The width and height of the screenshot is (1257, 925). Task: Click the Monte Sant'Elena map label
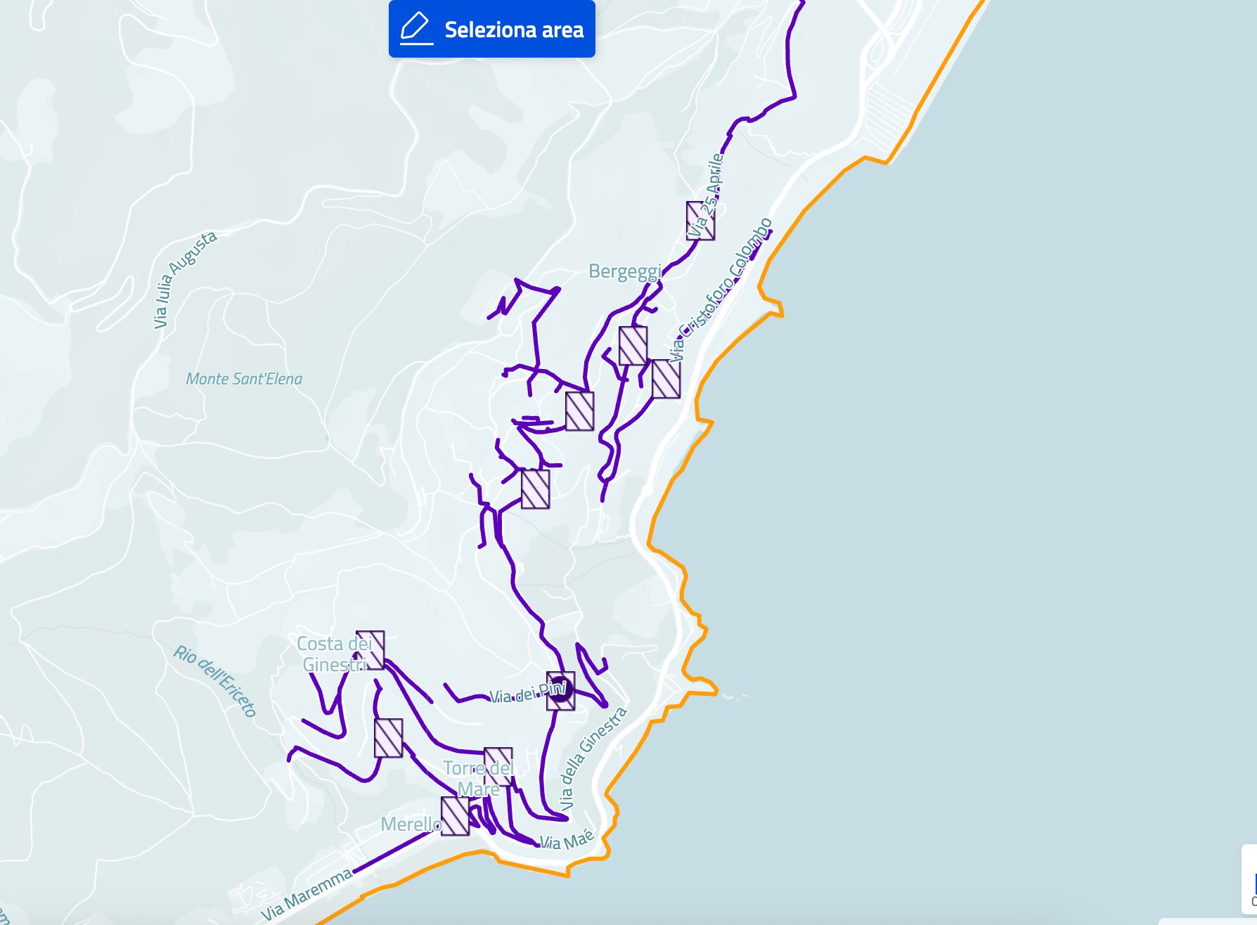[x=244, y=379]
